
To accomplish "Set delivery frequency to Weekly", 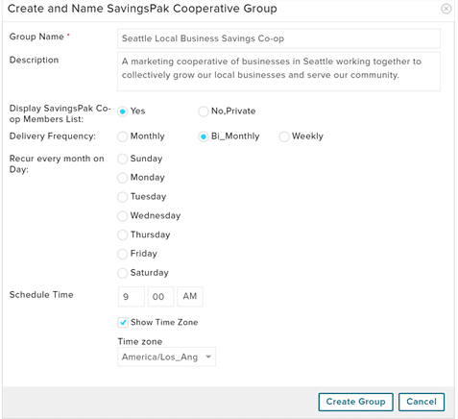I will [x=284, y=136].
